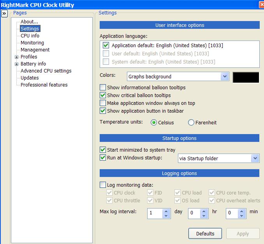Click the black color swatch
264x244 pixels.
(x=246, y=77)
